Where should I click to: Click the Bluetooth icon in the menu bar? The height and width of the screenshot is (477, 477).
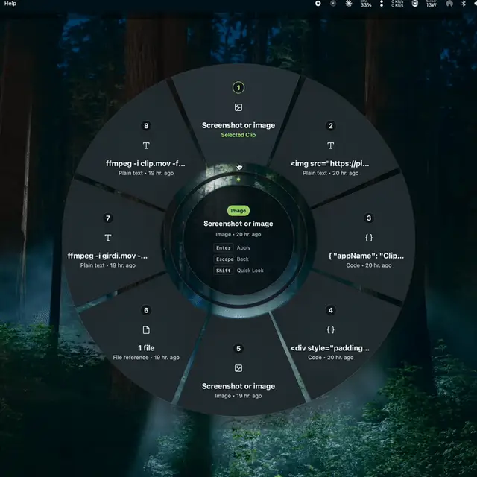(464, 3)
